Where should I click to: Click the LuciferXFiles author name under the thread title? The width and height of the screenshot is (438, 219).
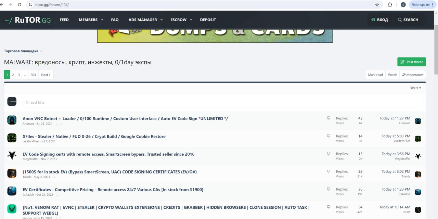pyautogui.click(x=31, y=141)
